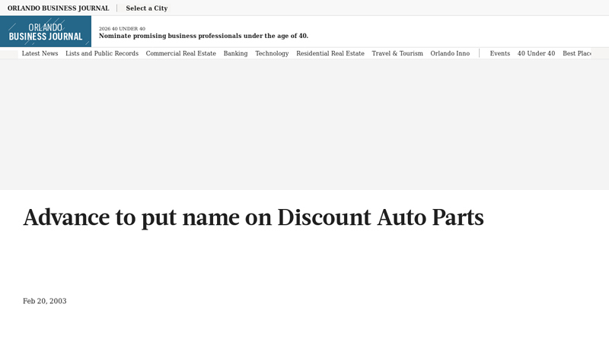This screenshot has width=609, height=342.
Task: Open Lists and Public Records menu
Action: tap(102, 53)
